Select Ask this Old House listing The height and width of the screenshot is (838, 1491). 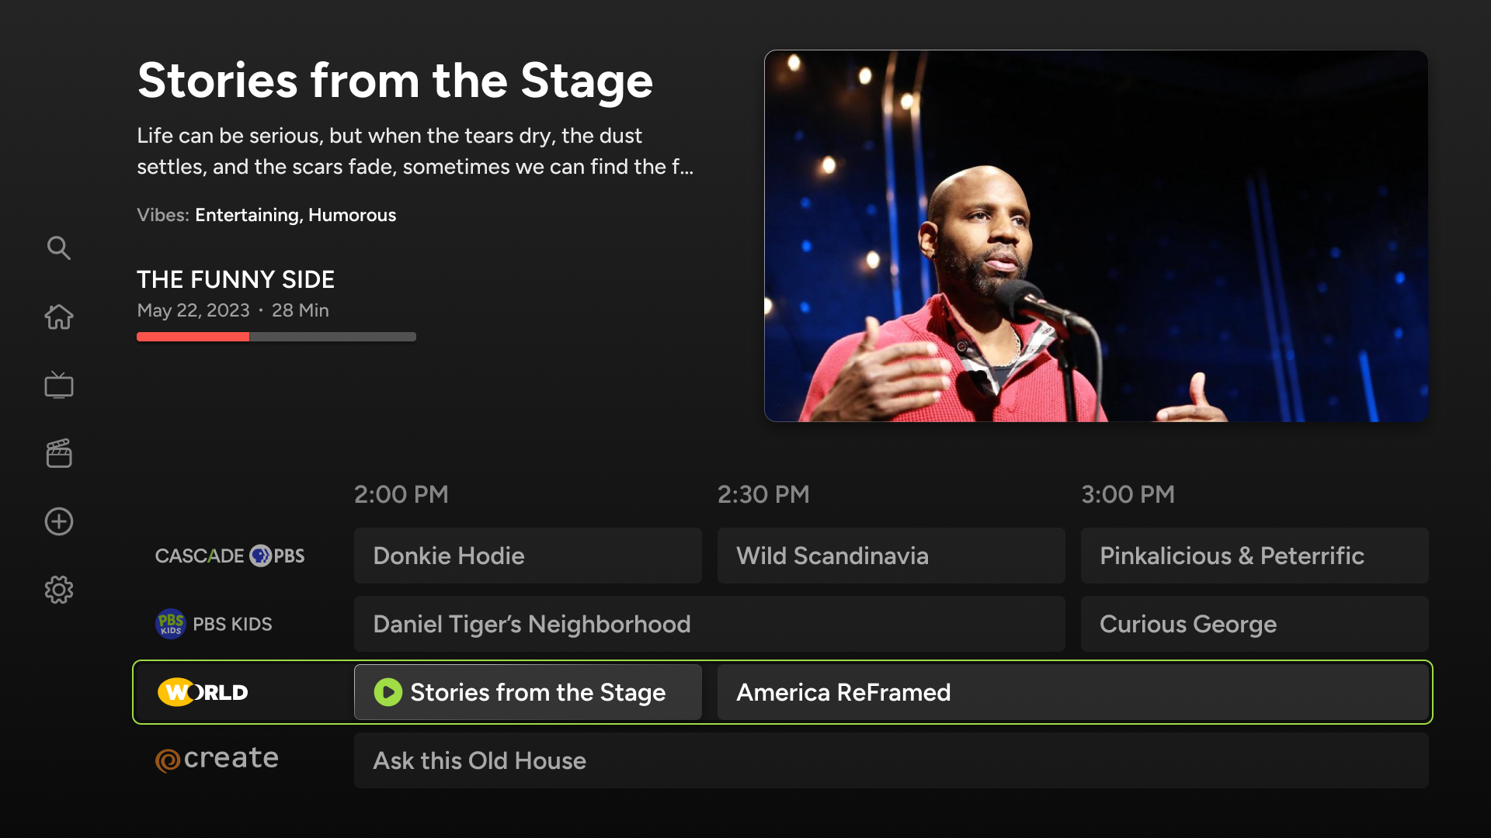pyautogui.click(x=891, y=760)
